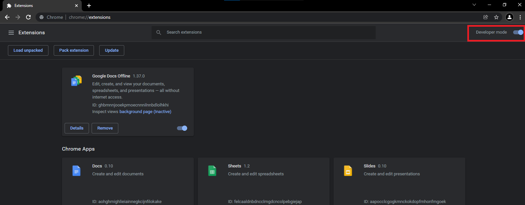Open the Extensions hamburger main menu

click(11, 33)
